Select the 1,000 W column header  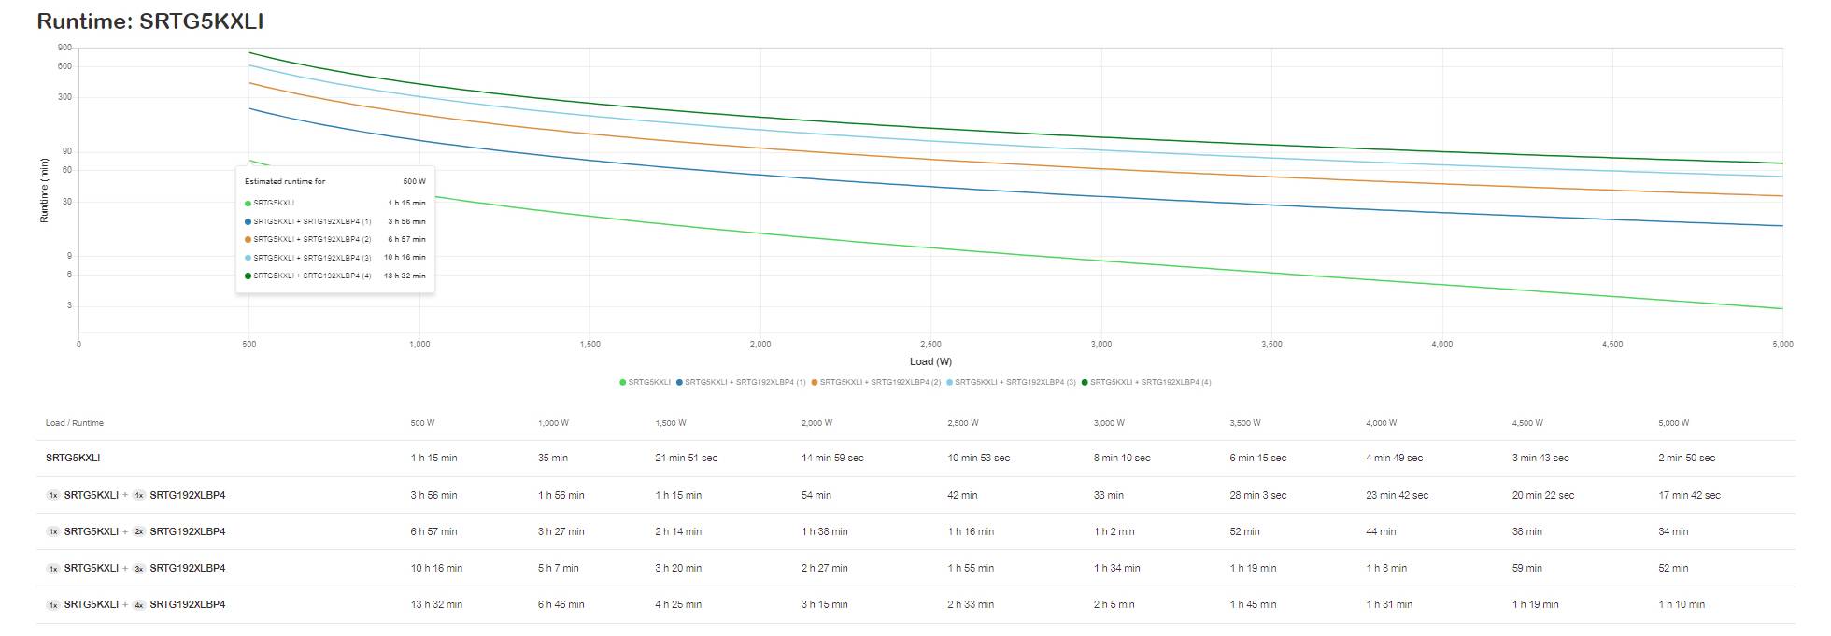point(553,423)
